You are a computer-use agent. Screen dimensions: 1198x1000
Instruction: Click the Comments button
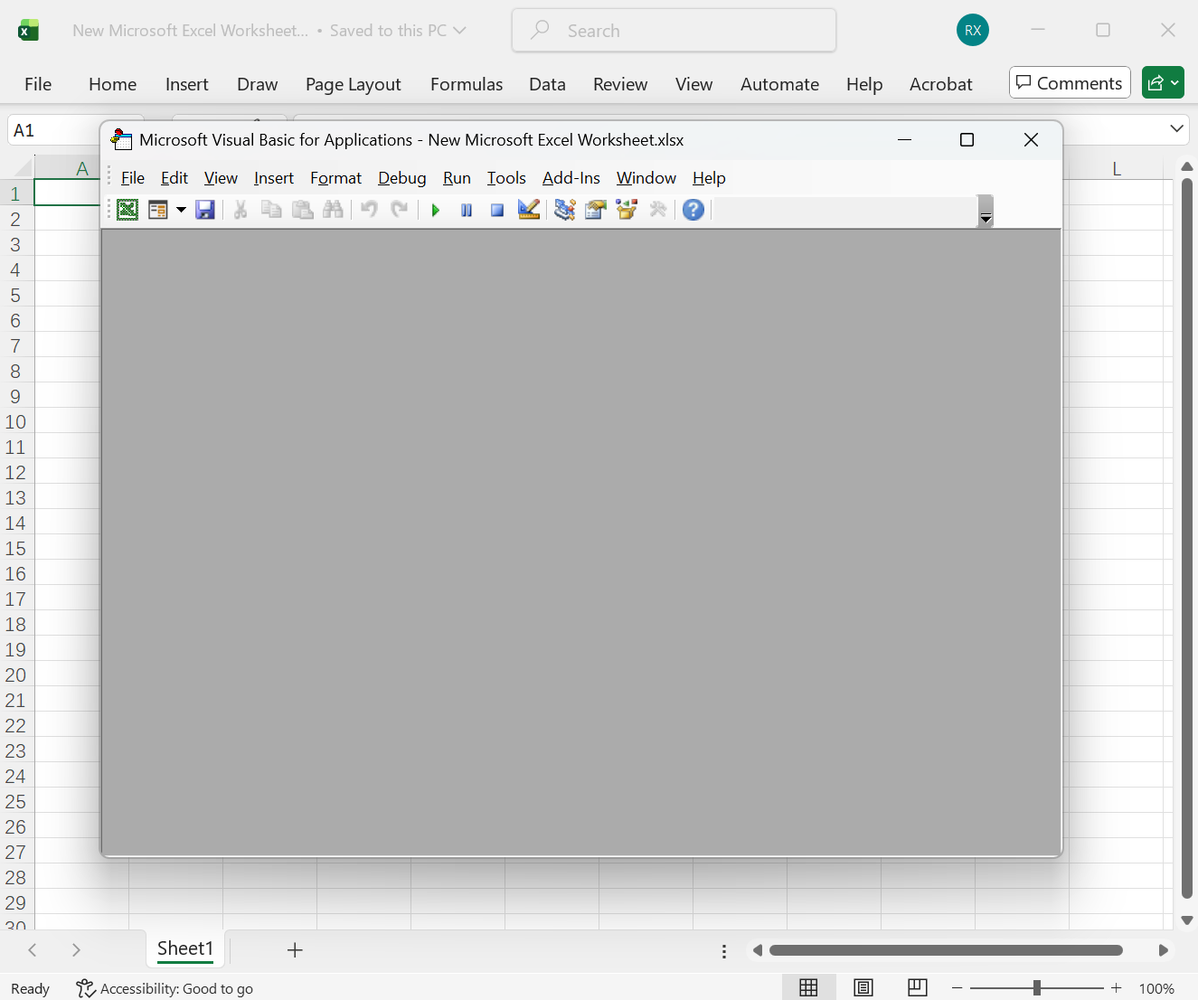click(1070, 82)
